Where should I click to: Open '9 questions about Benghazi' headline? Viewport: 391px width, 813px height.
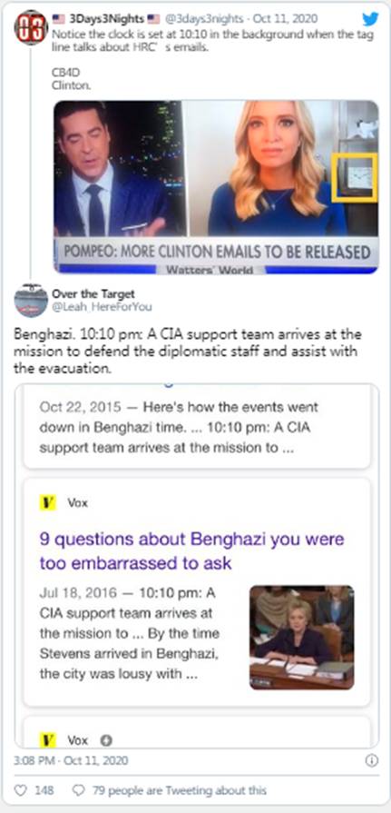(x=191, y=550)
